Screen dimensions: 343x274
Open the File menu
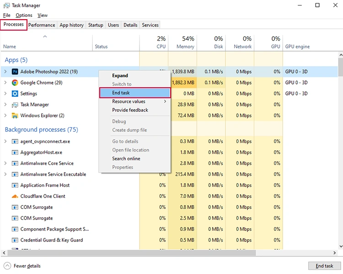(7, 15)
